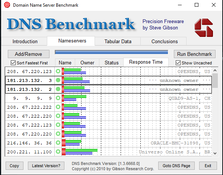Screen dimensions: 223x175
Task: Select the Response Time sub-tab
Action: click(x=146, y=62)
